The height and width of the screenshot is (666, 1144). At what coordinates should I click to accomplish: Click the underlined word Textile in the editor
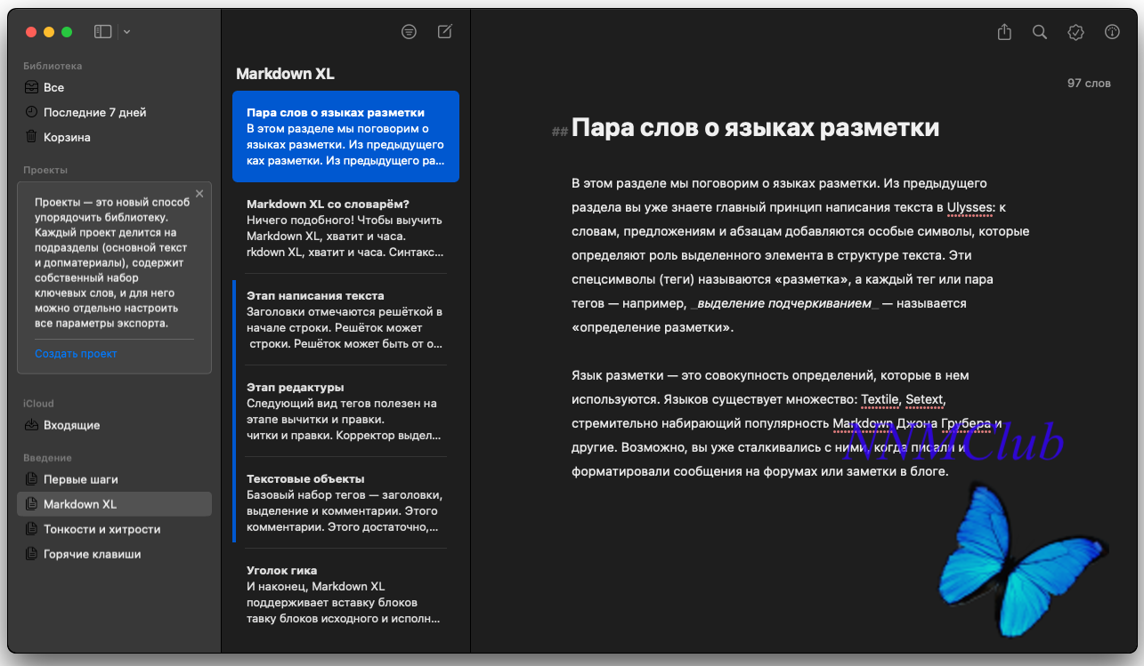pos(880,399)
